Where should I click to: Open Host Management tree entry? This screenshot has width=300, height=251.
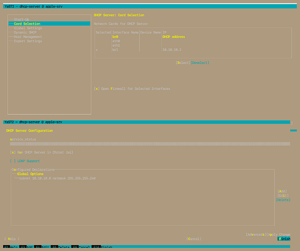tap(28, 37)
